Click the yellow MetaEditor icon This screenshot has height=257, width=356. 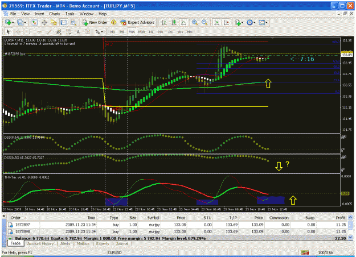pyautogui.click(x=113, y=22)
